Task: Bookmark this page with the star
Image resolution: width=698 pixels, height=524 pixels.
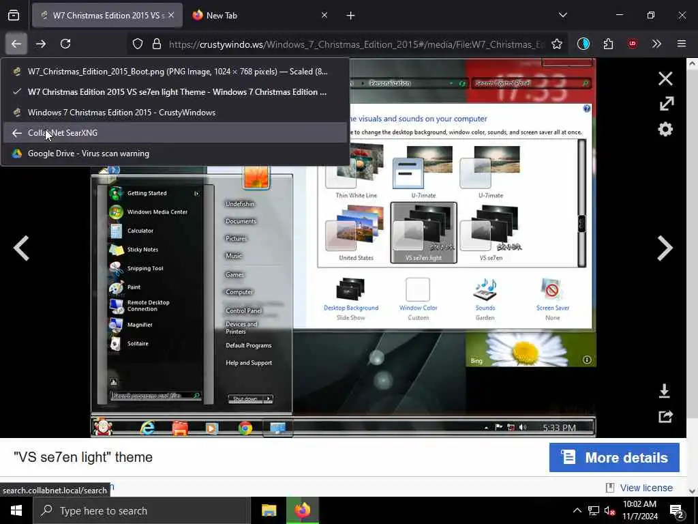Action: click(556, 44)
